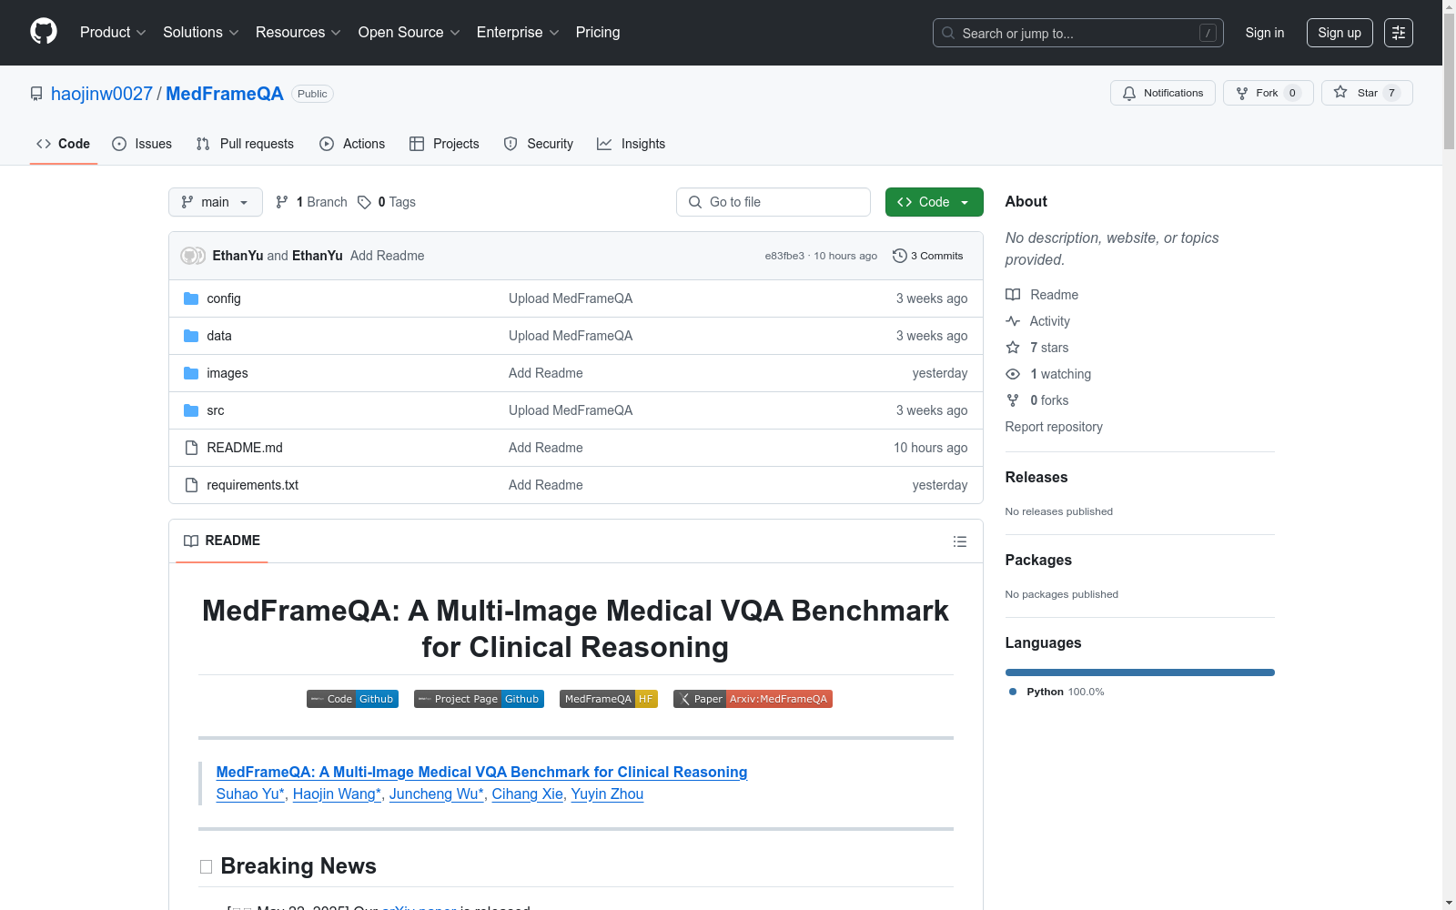Open the Juncheng Wu author link
Viewport: 1456px width, 910px height.
(437, 794)
